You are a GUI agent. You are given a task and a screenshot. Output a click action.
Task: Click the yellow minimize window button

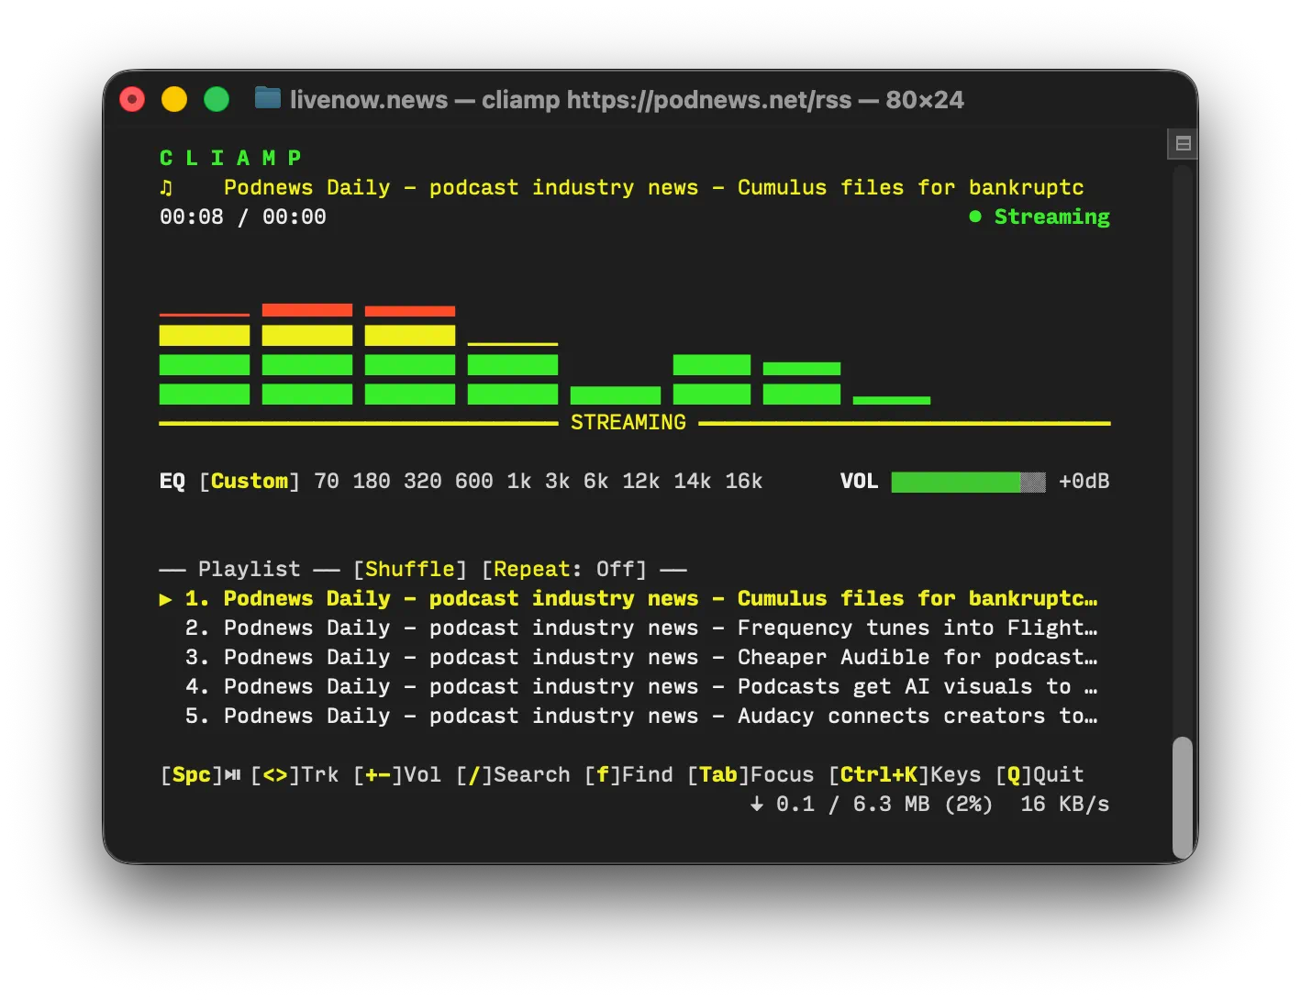[x=174, y=99]
